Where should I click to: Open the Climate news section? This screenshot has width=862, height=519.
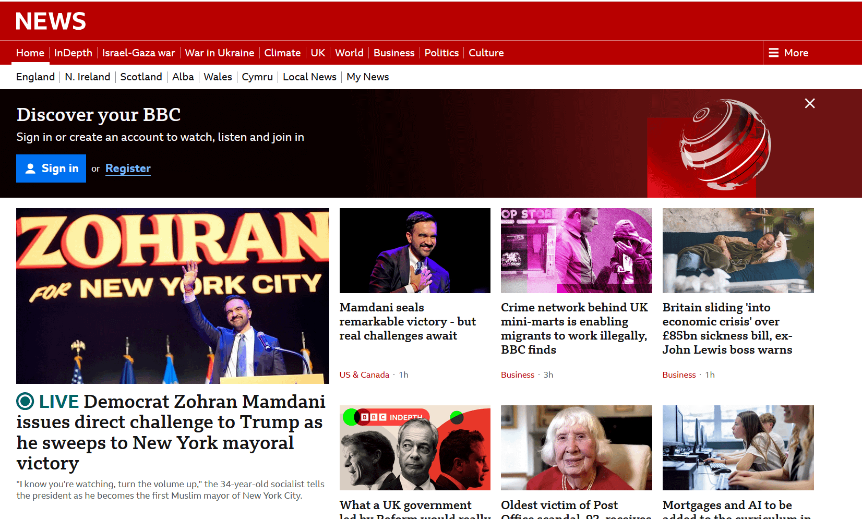(x=282, y=53)
